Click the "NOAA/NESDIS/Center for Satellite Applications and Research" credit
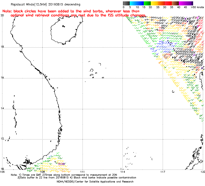The image size is (205, 186). click(x=95, y=182)
